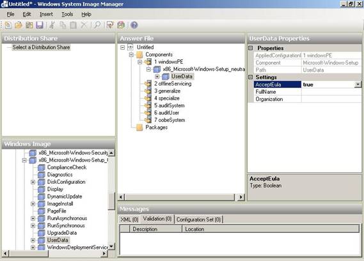
Task: Open Find with the magnifying glass icon
Action: (x=97, y=25)
